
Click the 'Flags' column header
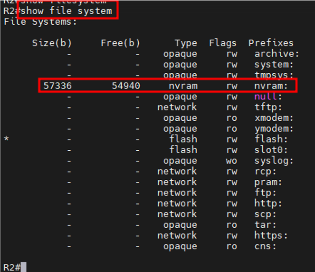click(x=223, y=43)
